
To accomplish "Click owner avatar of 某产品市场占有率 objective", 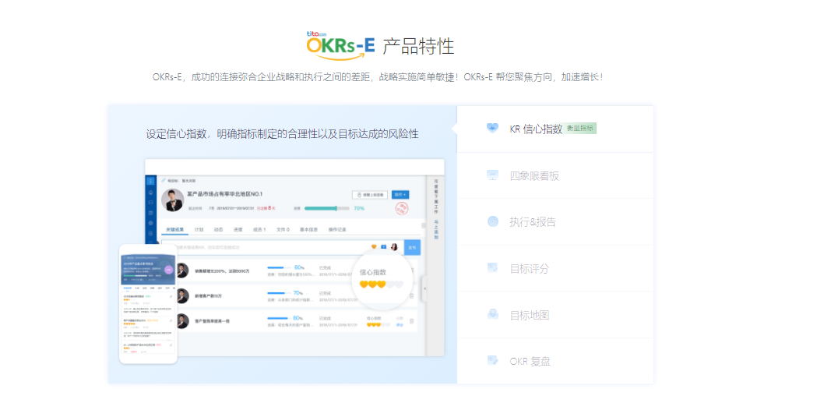I will click(x=172, y=200).
